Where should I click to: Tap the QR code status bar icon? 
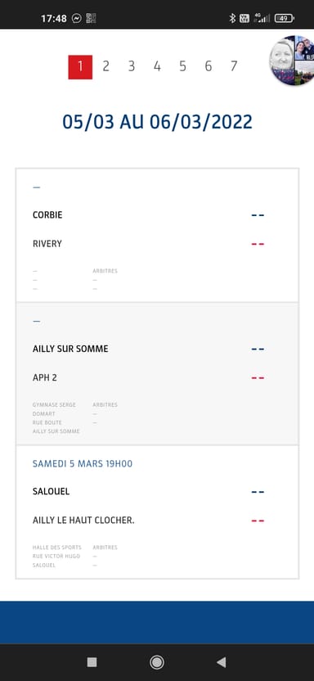click(91, 18)
